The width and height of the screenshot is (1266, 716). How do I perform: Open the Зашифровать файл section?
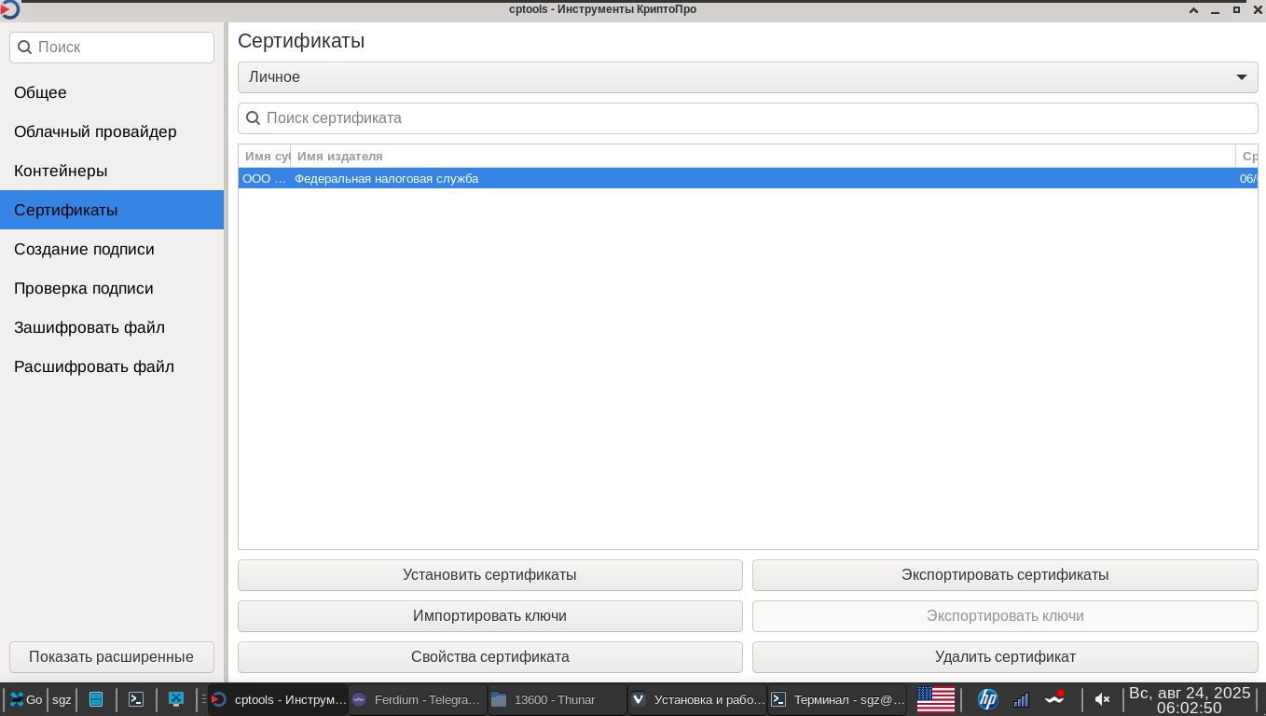click(x=112, y=327)
